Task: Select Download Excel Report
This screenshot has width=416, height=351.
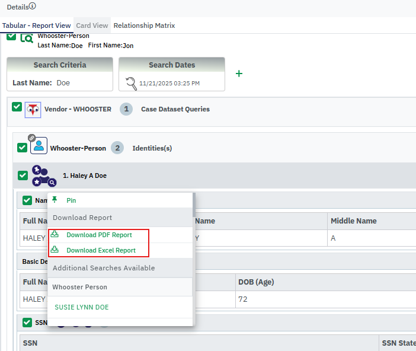Action: tap(101, 250)
